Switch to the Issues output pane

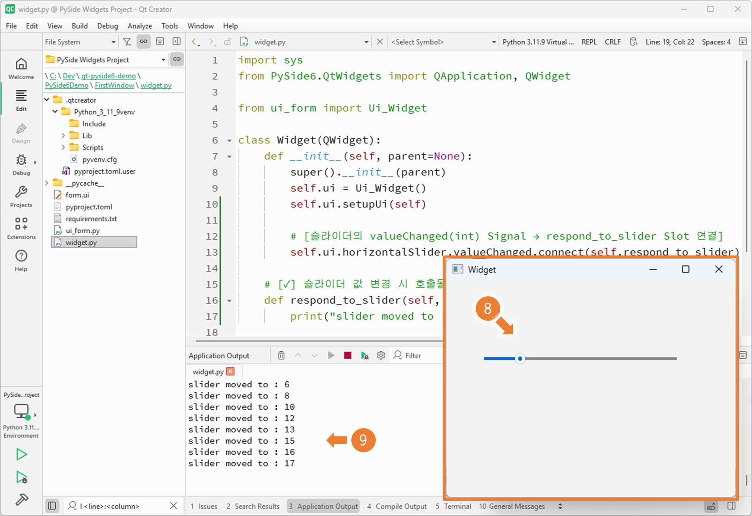click(204, 506)
